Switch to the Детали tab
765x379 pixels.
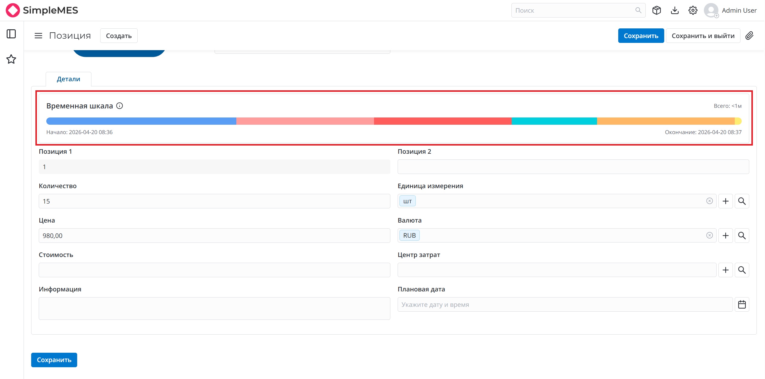pyautogui.click(x=68, y=79)
